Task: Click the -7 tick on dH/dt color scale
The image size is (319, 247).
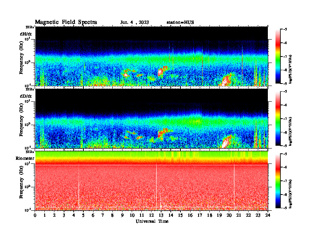Action: click(285, 57)
